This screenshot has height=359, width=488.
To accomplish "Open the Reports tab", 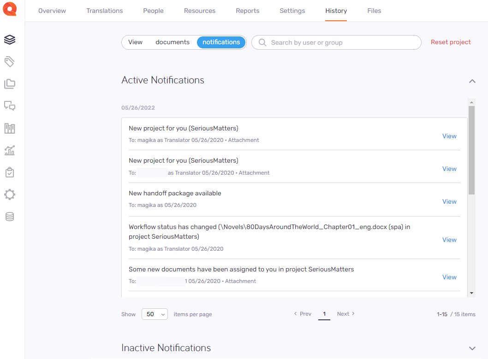I will [x=247, y=11].
